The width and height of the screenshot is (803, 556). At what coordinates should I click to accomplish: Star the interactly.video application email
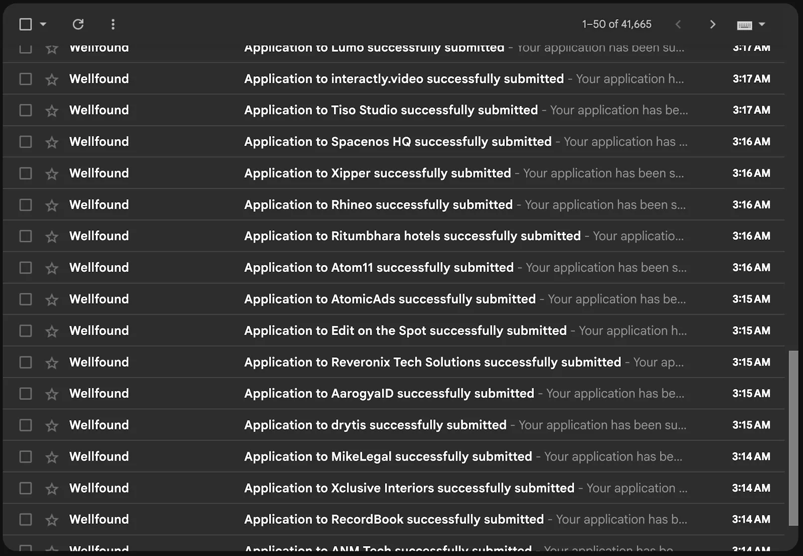(52, 79)
